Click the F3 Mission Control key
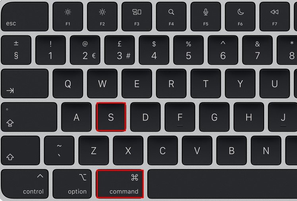The height and width of the screenshot is (201, 297). tap(137, 17)
